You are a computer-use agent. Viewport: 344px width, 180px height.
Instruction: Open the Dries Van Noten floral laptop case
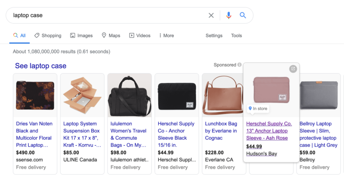[x=34, y=134]
